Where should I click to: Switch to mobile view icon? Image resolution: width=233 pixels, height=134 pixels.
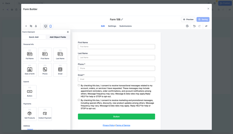(x=51, y=26)
